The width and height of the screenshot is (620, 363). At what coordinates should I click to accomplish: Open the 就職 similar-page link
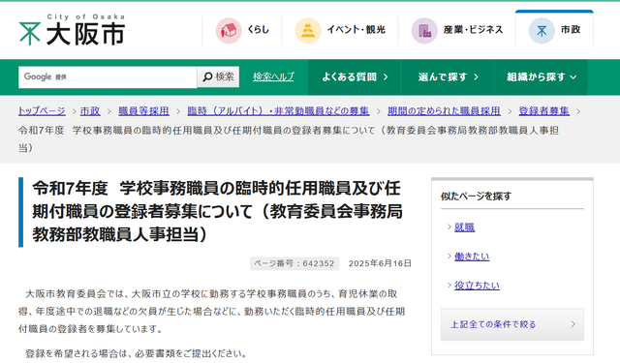point(465,227)
